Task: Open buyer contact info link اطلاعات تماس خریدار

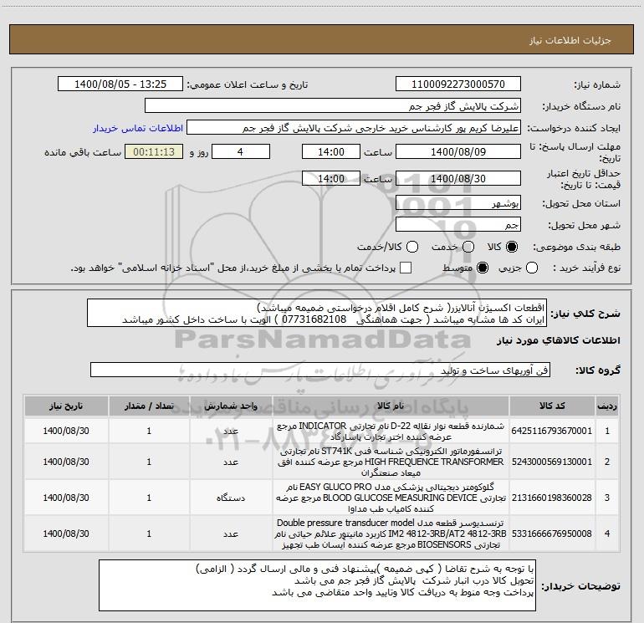Action: [x=138, y=128]
